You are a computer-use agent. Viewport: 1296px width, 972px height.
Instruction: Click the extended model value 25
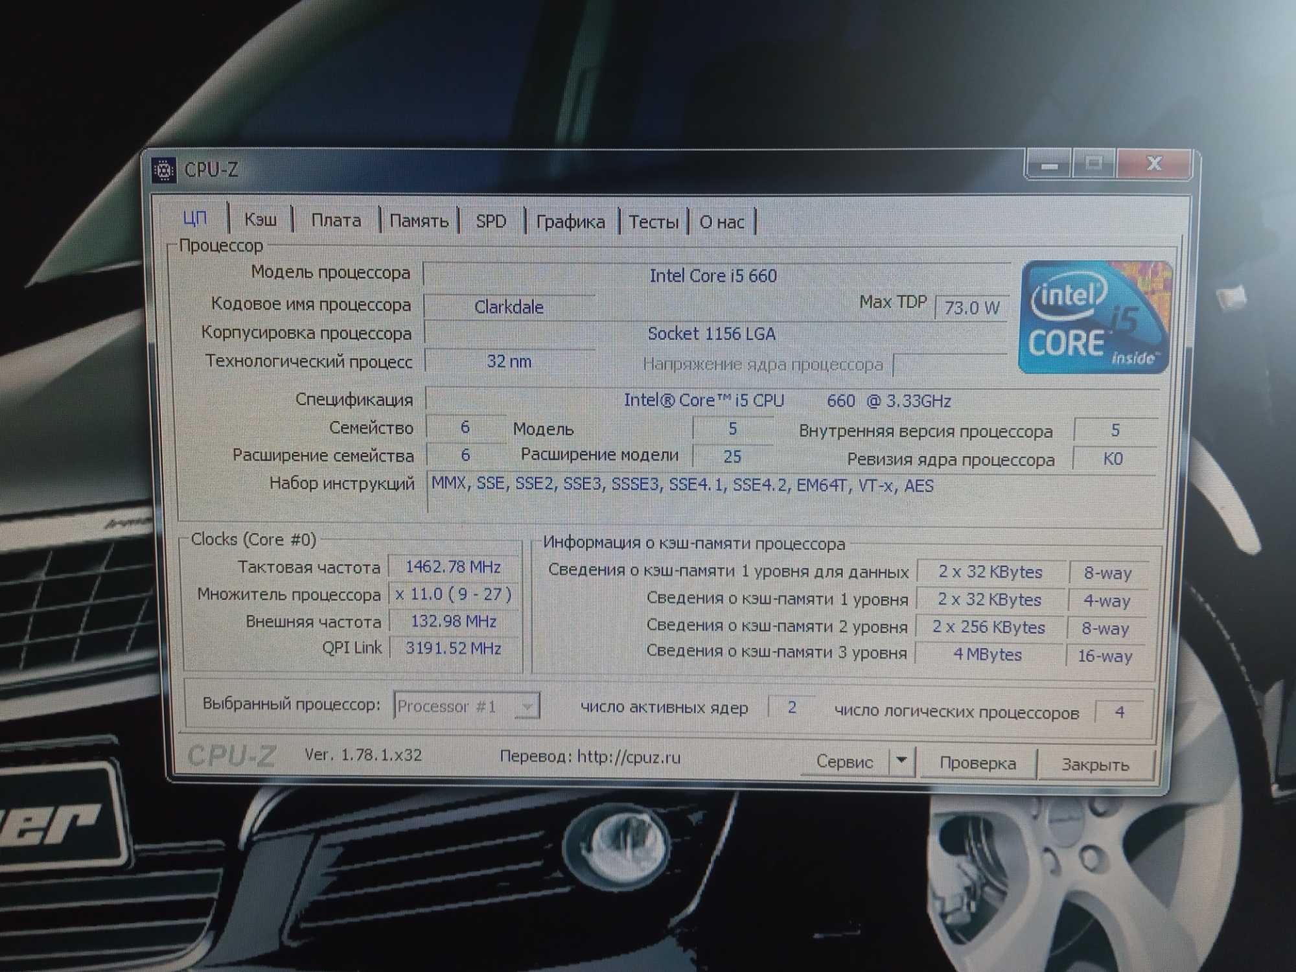(732, 456)
